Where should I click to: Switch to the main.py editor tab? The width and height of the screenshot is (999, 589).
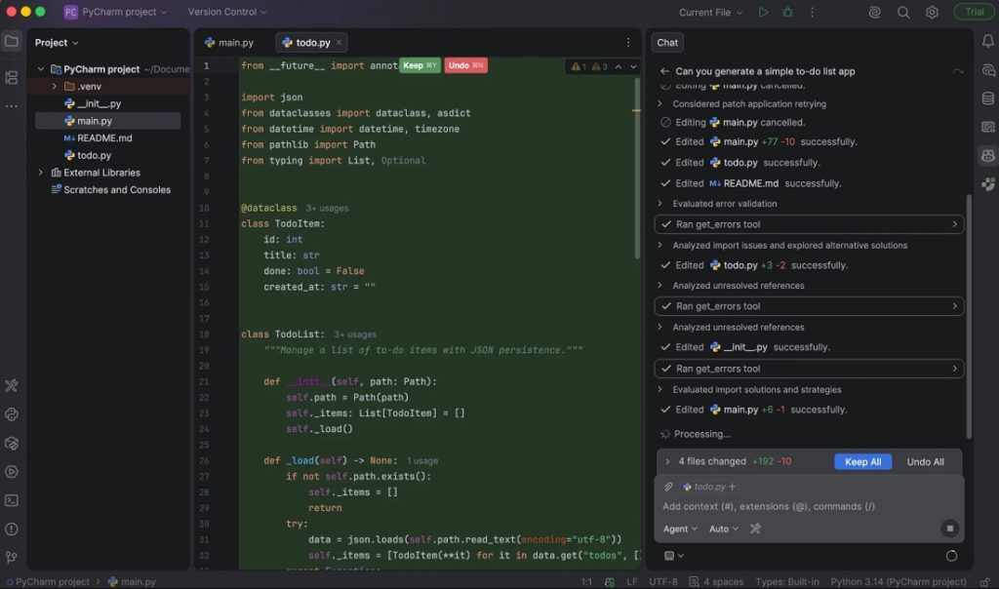[x=229, y=43]
